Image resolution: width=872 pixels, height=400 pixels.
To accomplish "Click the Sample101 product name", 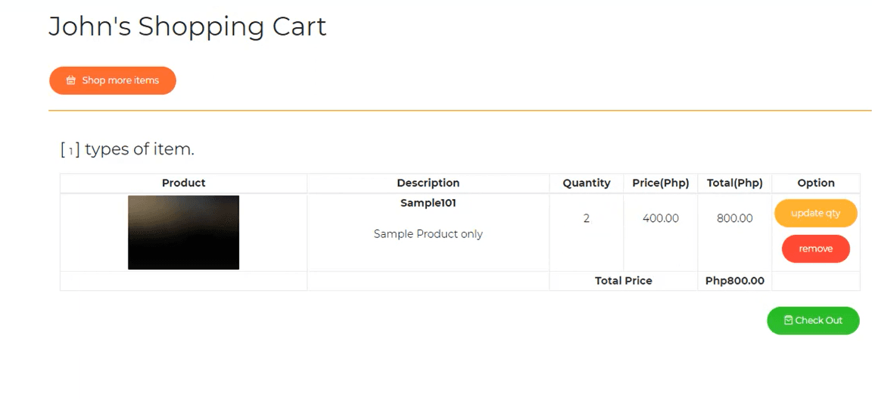I will pyautogui.click(x=428, y=204).
